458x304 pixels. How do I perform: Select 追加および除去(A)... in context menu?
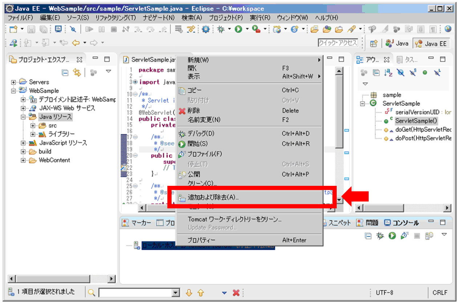click(x=212, y=198)
